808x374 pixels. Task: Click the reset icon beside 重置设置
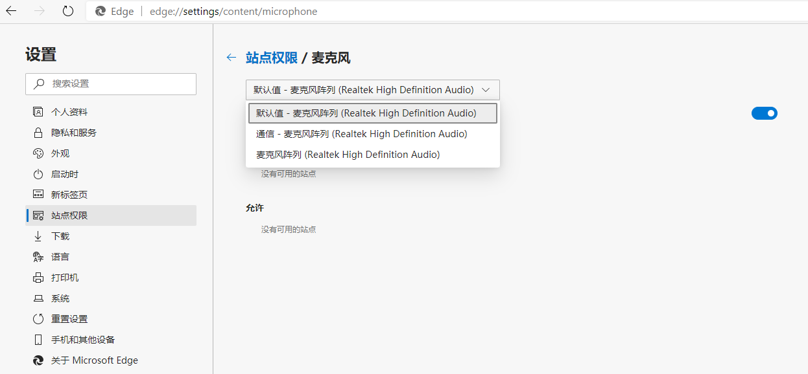pos(38,319)
